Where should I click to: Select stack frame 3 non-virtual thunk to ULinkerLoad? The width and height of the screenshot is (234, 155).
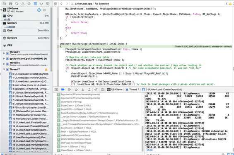point(29,85)
